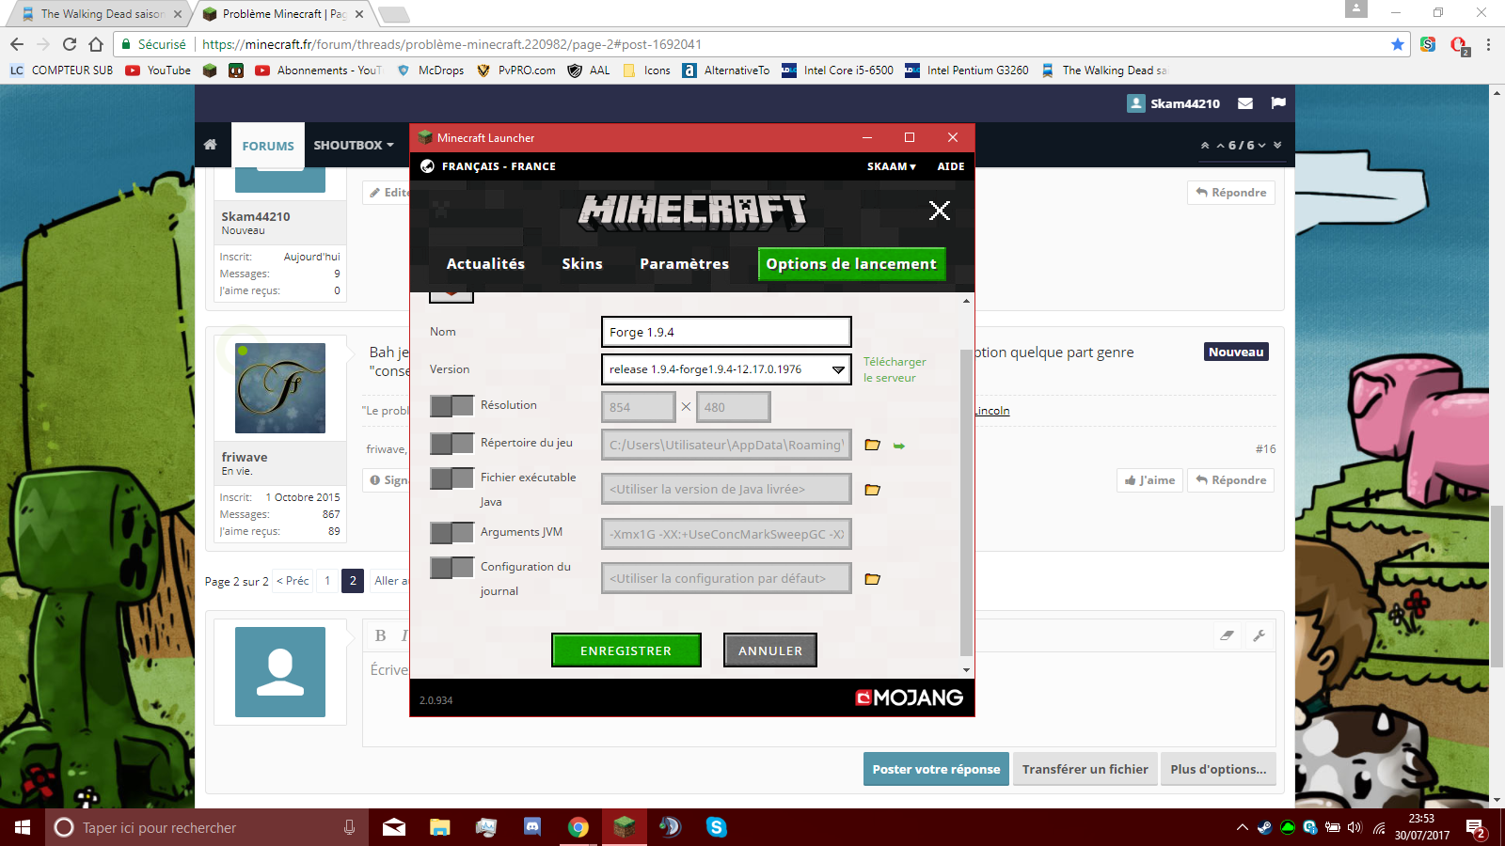1505x846 pixels.
Task: Click the Arguments JVM text field
Action: [726, 534]
